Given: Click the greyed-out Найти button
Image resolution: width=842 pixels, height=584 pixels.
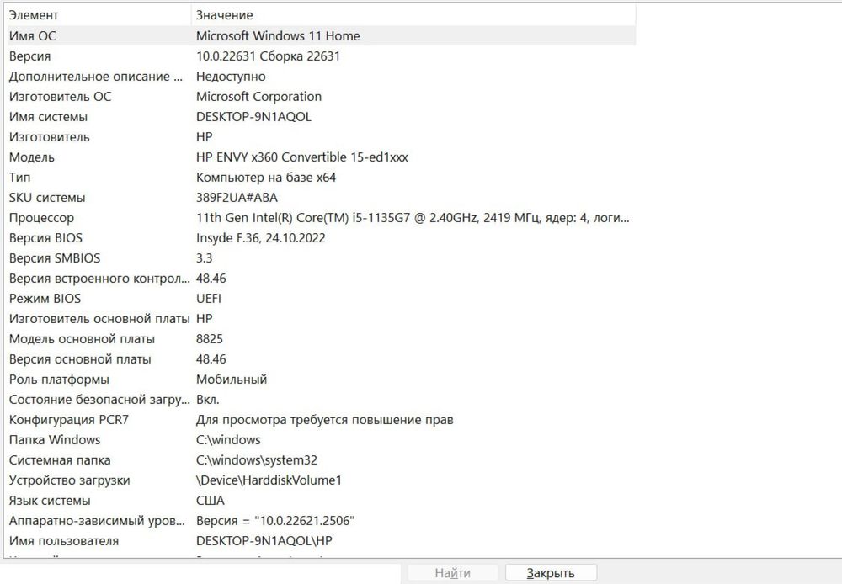Looking at the screenshot, I should point(453,573).
